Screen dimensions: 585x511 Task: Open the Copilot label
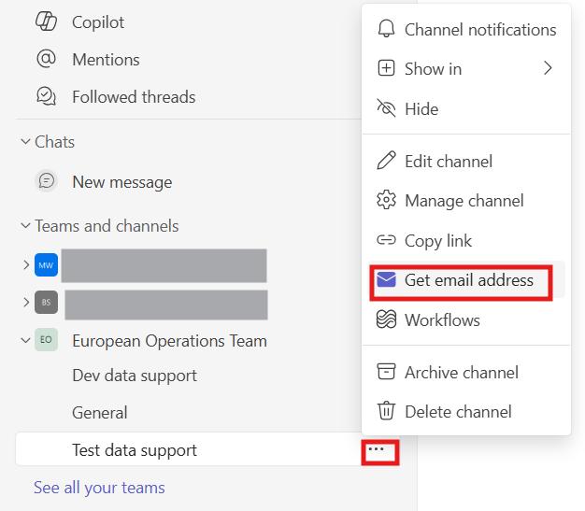click(98, 22)
